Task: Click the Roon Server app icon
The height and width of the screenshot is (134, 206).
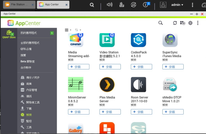Action: point(138,84)
